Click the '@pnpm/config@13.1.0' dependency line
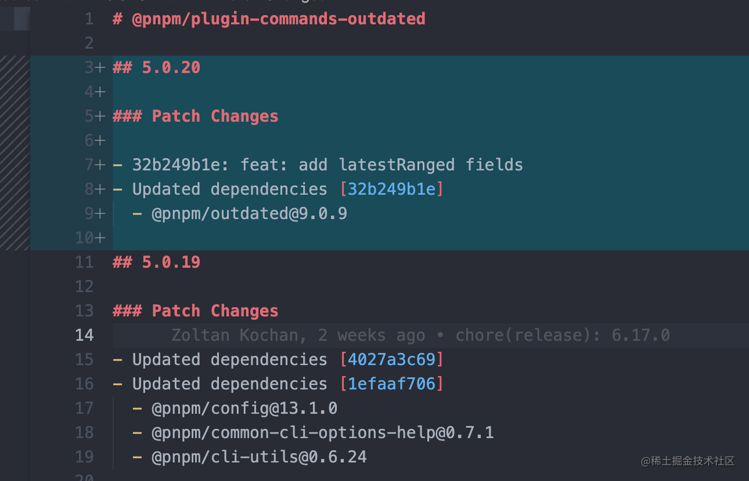Image resolution: width=749 pixels, height=481 pixels. click(x=244, y=408)
